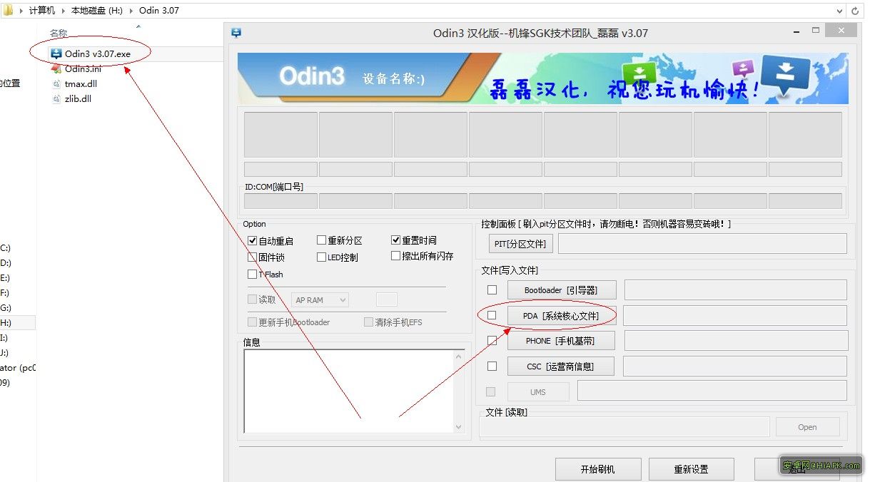The height and width of the screenshot is (482, 870).
Task: Click the 名称 column header in Explorer
Action: [x=59, y=34]
